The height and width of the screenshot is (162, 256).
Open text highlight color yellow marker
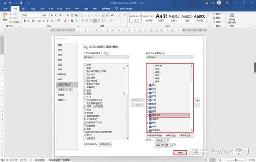coord(59,21)
